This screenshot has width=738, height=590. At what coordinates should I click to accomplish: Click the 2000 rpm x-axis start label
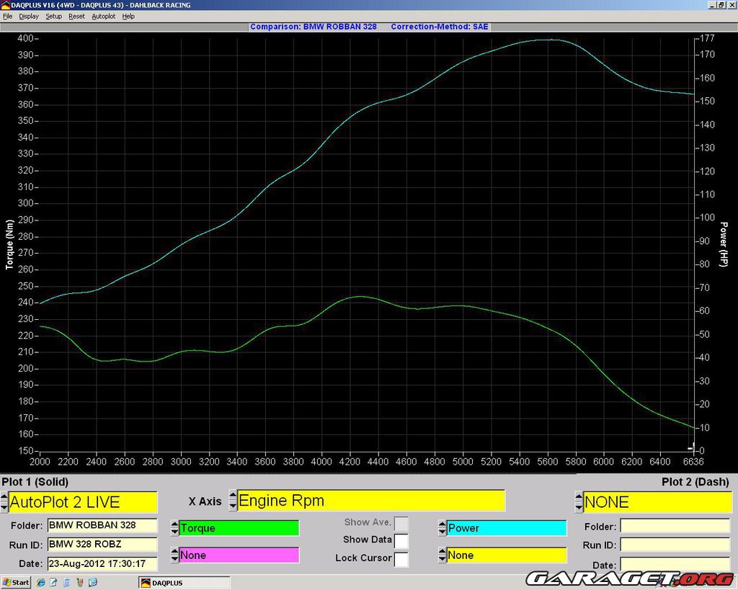tap(40, 462)
